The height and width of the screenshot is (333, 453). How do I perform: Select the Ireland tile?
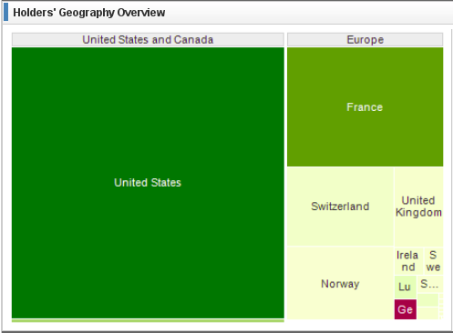(408, 261)
